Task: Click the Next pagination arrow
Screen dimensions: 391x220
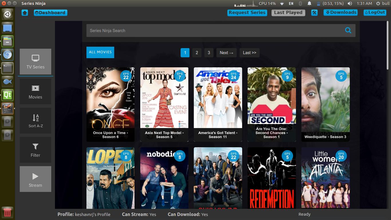Action: [226, 53]
